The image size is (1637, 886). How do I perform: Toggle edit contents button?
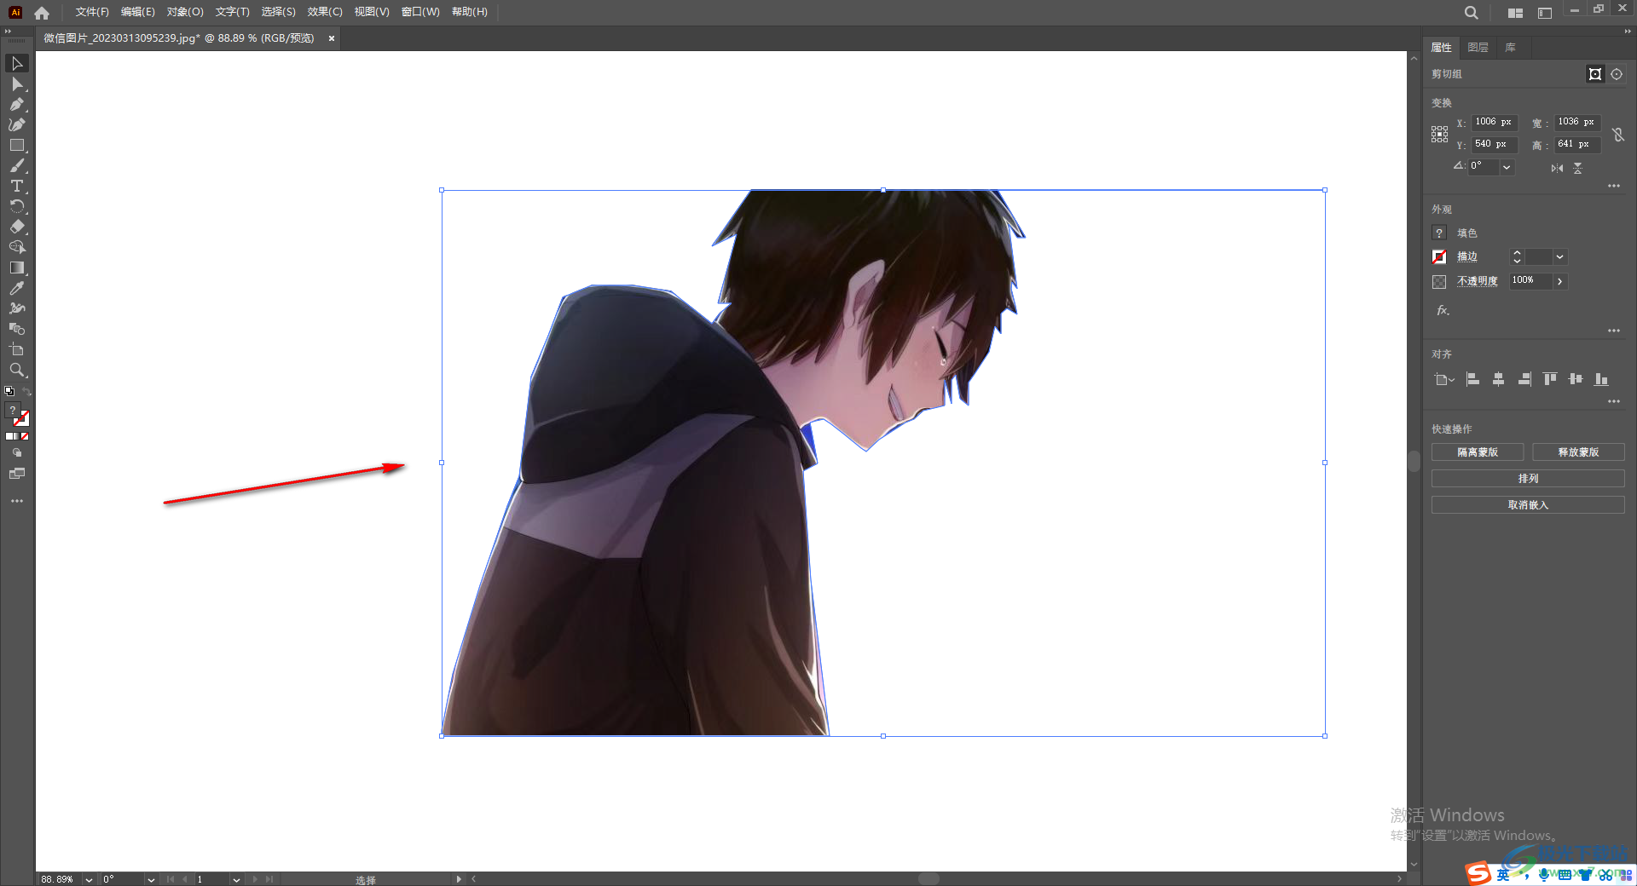[x=1617, y=74]
